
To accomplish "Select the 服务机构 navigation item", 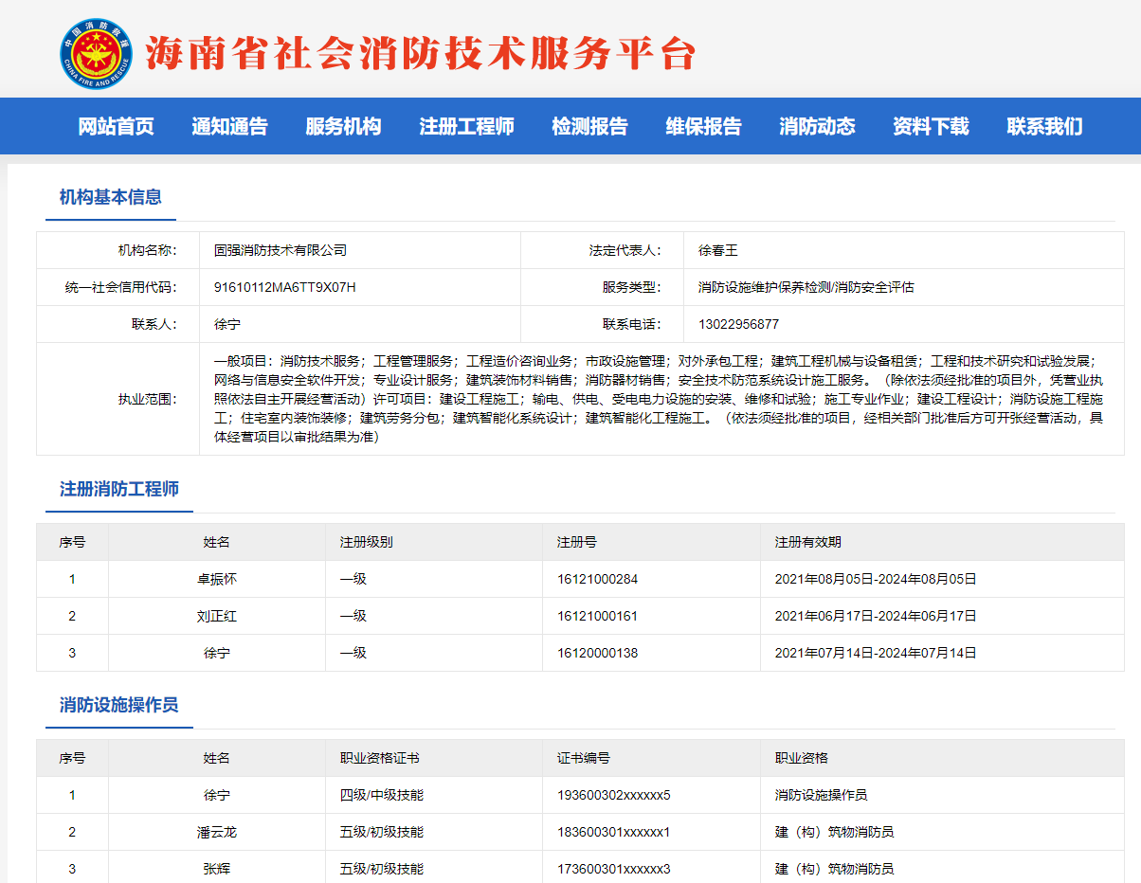I will (343, 126).
